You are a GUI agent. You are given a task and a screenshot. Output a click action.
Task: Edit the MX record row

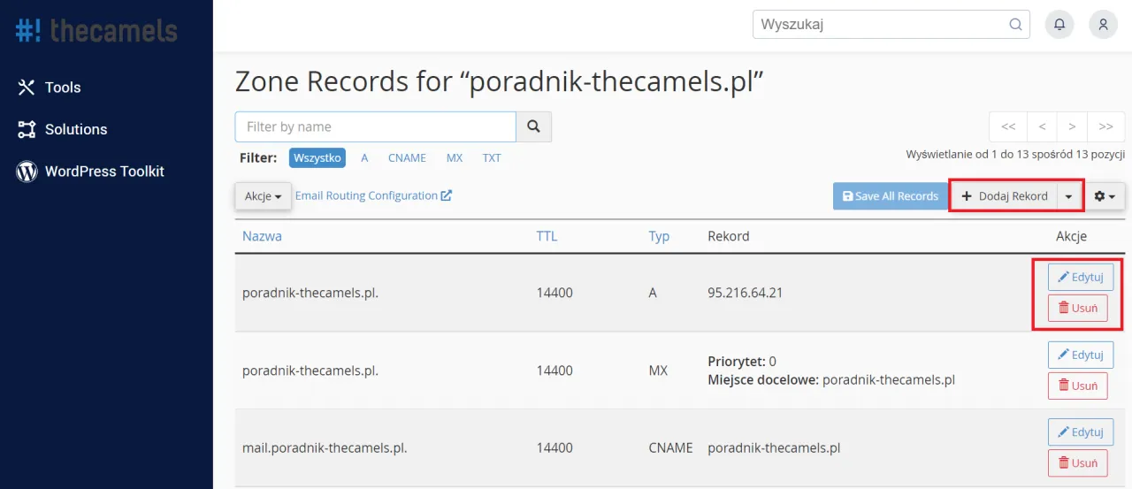pyautogui.click(x=1081, y=355)
